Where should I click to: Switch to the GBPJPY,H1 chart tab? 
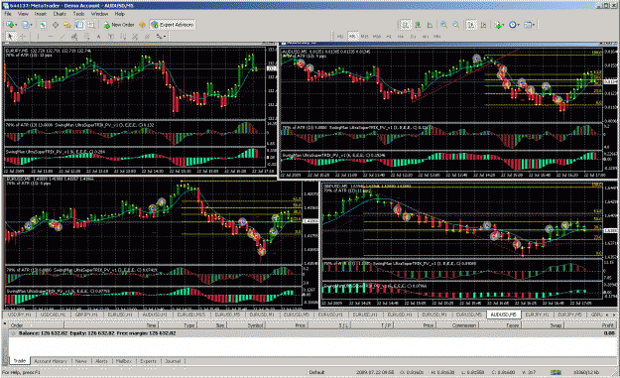[x=86, y=315]
